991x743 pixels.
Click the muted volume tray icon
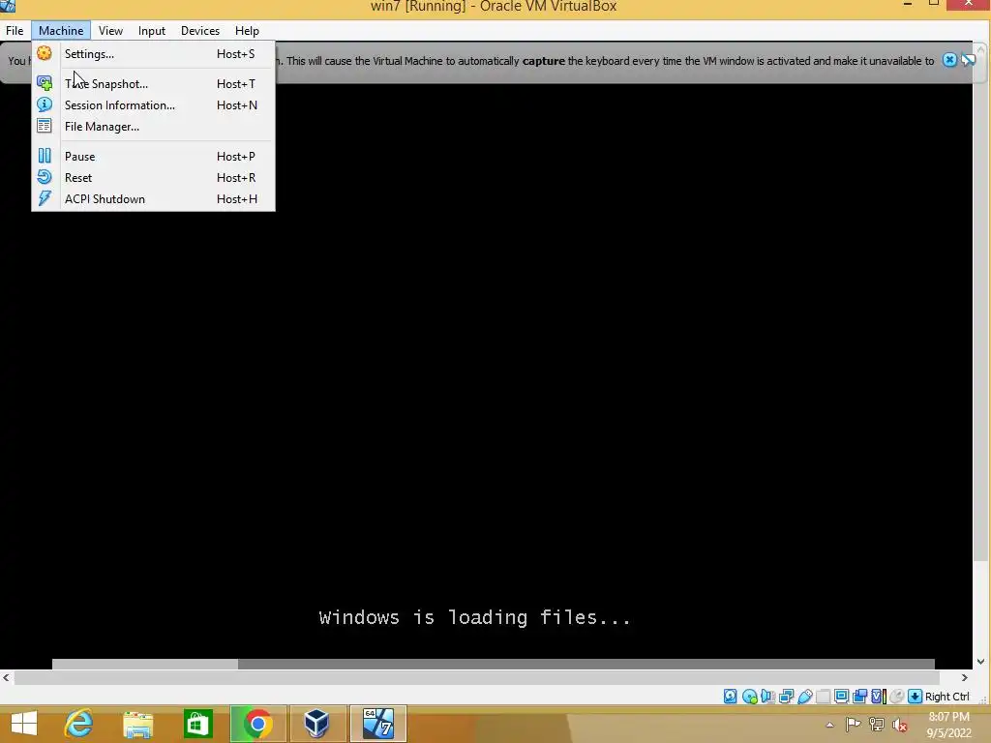pos(899,725)
